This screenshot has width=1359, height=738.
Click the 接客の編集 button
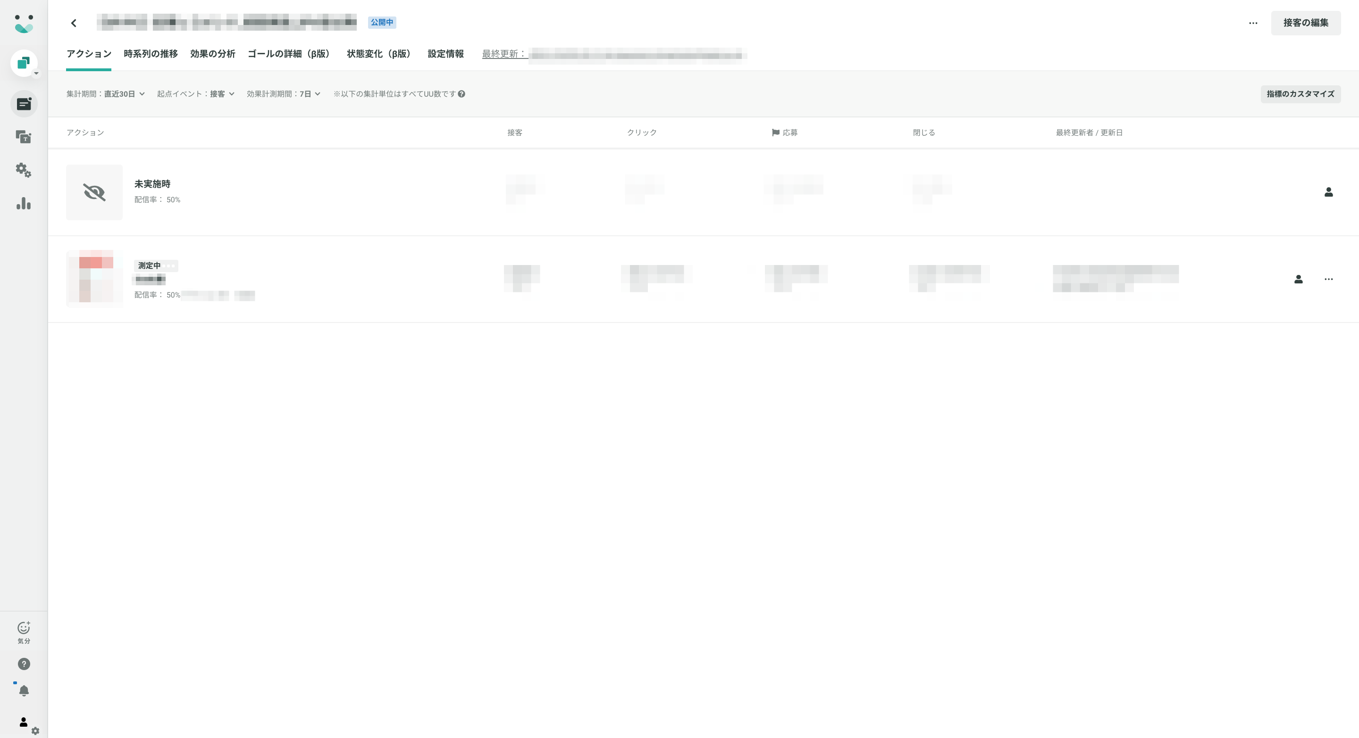tap(1306, 23)
